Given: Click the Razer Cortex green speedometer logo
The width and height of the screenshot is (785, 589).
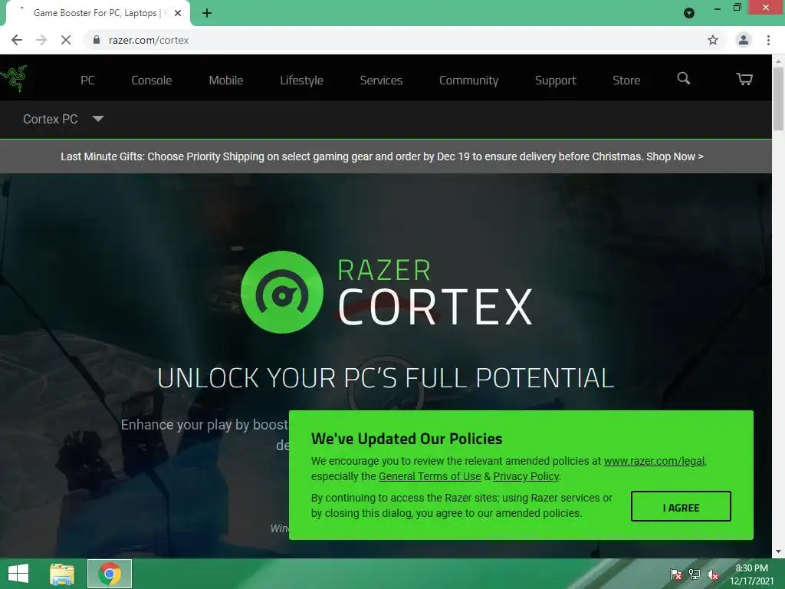Looking at the screenshot, I should [282, 292].
